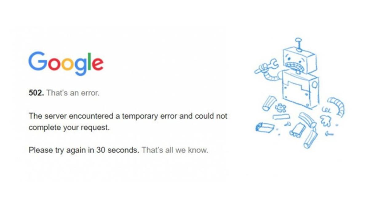Click the rectangular box part at bottom-left
The width and height of the screenshot is (369, 207).
pyautogui.click(x=264, y=127)
